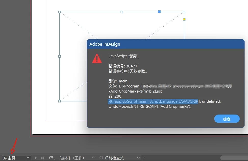Click the highlighted 源: app.doScript source line
The width and height of the screenshot is (248, 161).
point(153,101)
